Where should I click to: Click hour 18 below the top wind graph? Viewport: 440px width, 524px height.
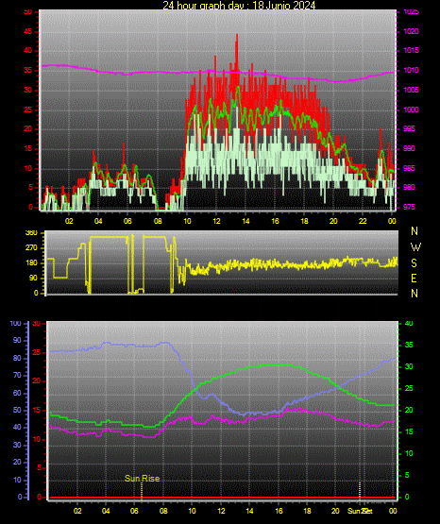[304, 221]
